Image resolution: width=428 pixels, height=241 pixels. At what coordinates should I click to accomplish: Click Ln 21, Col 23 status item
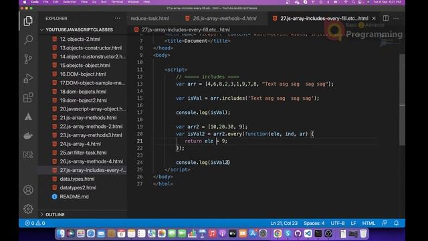pyautogui.click(x=284, y=223)
